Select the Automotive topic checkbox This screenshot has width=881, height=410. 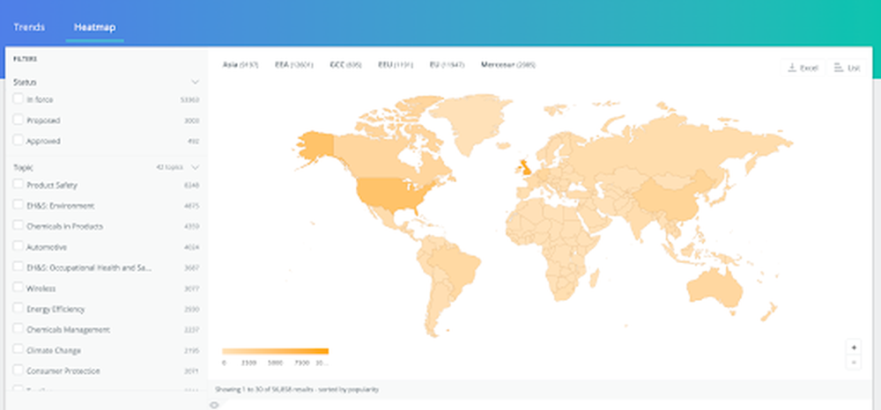coord(18,246)
